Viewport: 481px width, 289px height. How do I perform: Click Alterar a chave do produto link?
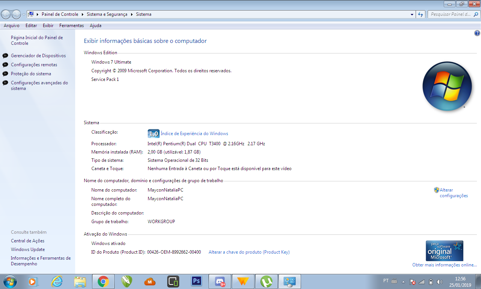pyautogui.click(x=249, y=252)
